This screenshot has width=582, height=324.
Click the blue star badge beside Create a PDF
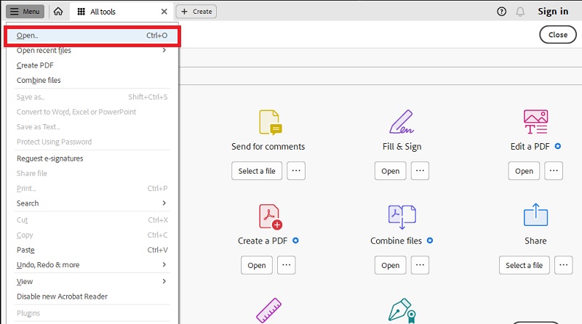coord(295,240)
